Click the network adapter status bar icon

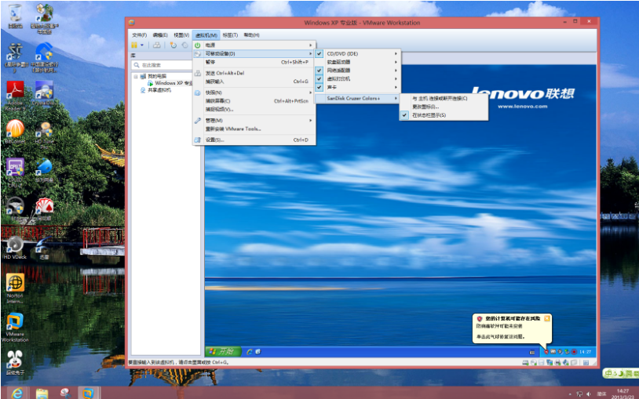(550, 362)
